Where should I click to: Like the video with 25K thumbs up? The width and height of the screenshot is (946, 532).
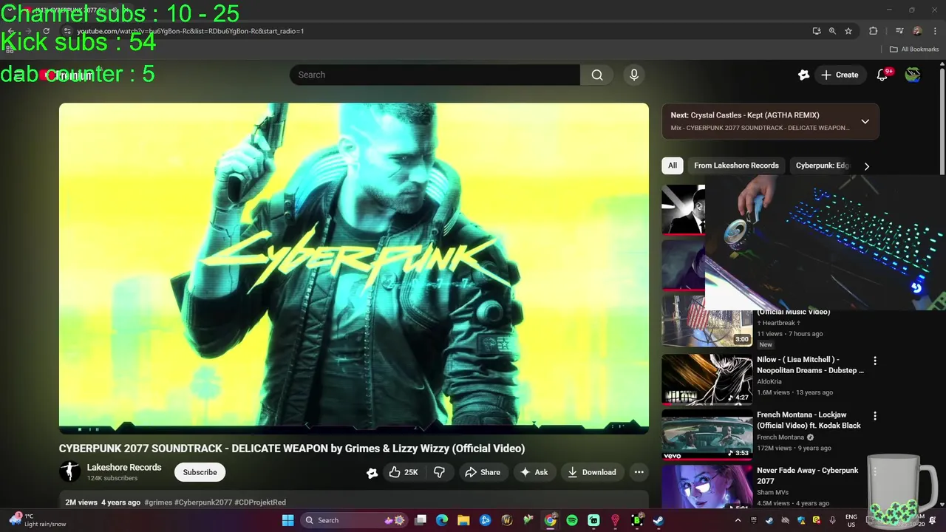(404, 472)
